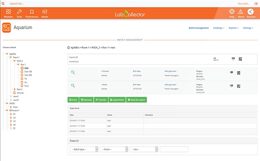
Task: View details of the 5 Females batch
Action: pos(73,72)
